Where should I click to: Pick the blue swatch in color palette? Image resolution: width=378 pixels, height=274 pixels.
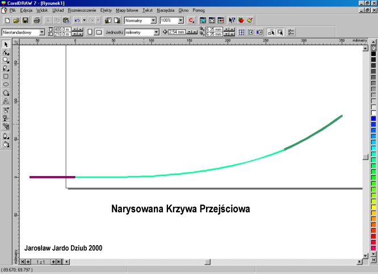click(373, 118)
